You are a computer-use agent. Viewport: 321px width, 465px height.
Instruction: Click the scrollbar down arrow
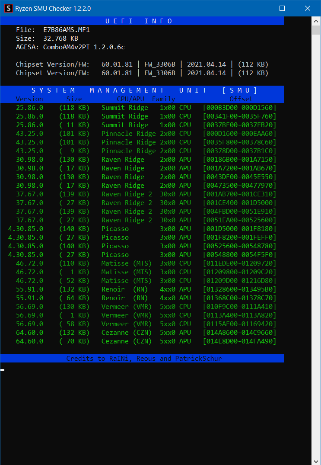pos(316,461)
